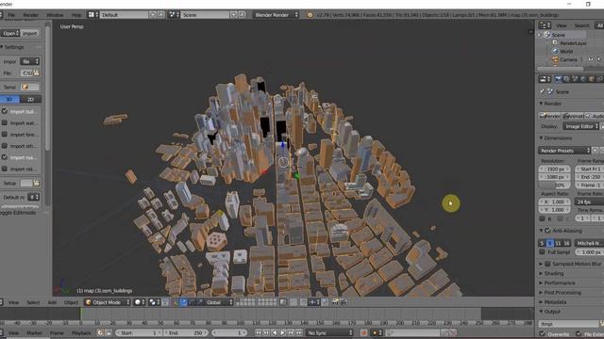This screenshot has width=604, height=339.
Task: Select the 3D import mode
Action: (x=9, y=100)
